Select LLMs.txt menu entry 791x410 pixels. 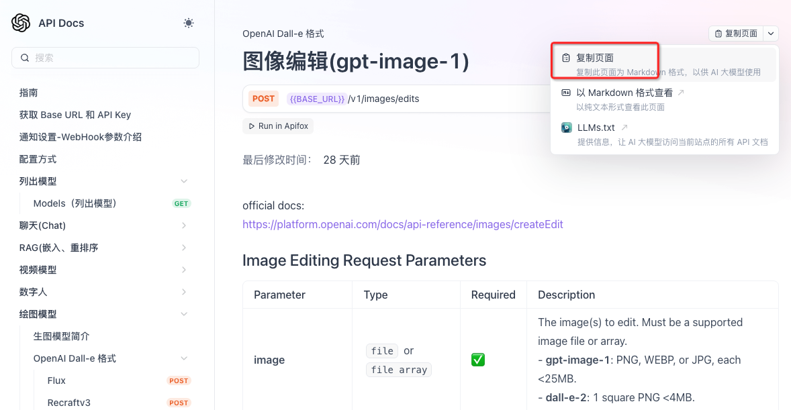click(x=665, y=135)
